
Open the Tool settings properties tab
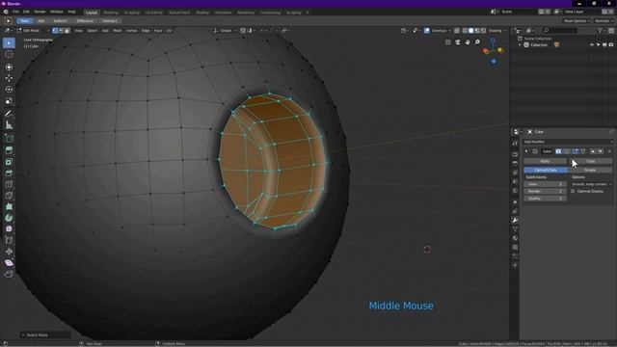(x=515, y=144)
